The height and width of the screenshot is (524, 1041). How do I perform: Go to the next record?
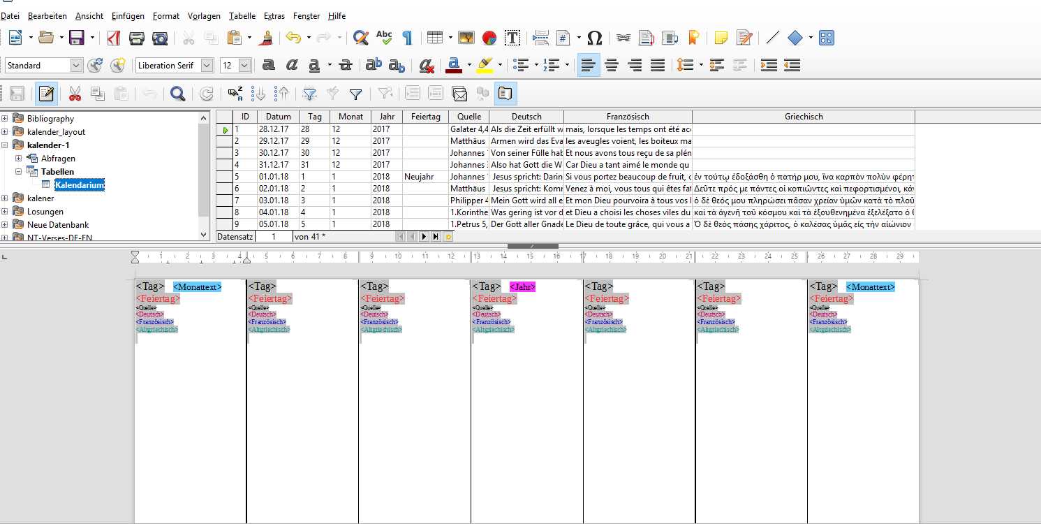[x=423, y=237]
